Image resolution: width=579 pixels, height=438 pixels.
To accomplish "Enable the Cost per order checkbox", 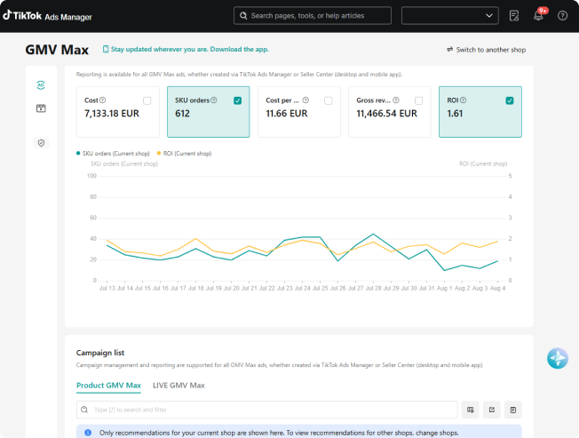I will pos(329,100).
